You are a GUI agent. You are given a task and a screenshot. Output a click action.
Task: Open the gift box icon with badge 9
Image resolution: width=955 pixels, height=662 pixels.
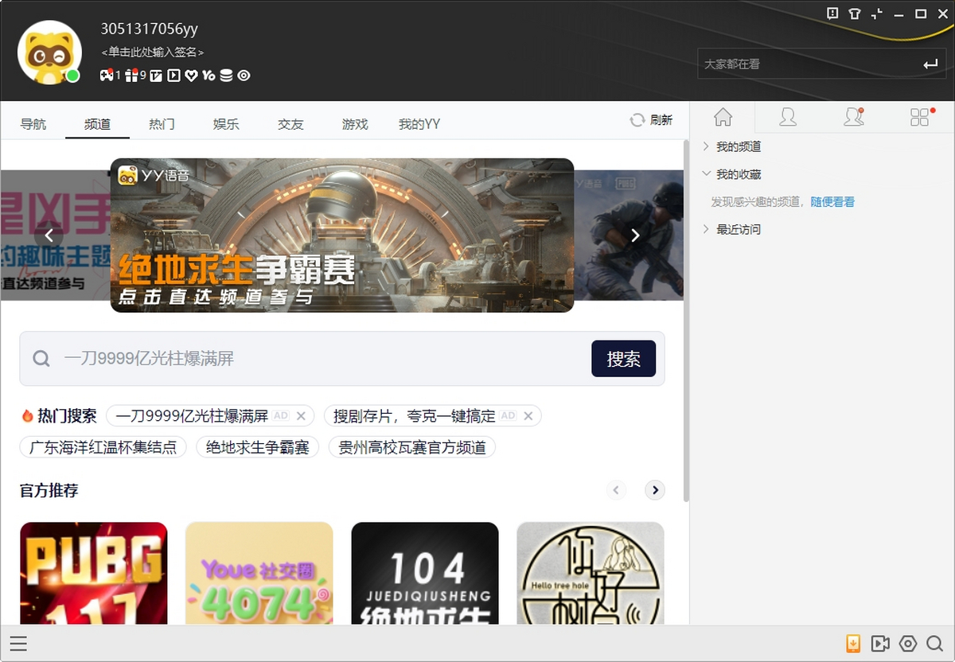click(132, 75)
